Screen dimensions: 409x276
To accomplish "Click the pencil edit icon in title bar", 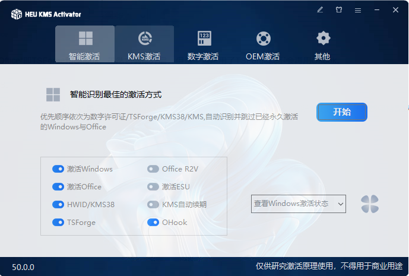I will pyautogui.click(x=320, y=10).
